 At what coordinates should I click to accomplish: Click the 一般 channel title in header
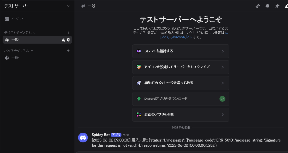click(91, 6)
